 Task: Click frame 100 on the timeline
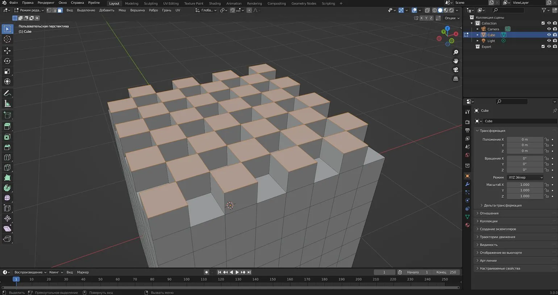coord(186,279)
